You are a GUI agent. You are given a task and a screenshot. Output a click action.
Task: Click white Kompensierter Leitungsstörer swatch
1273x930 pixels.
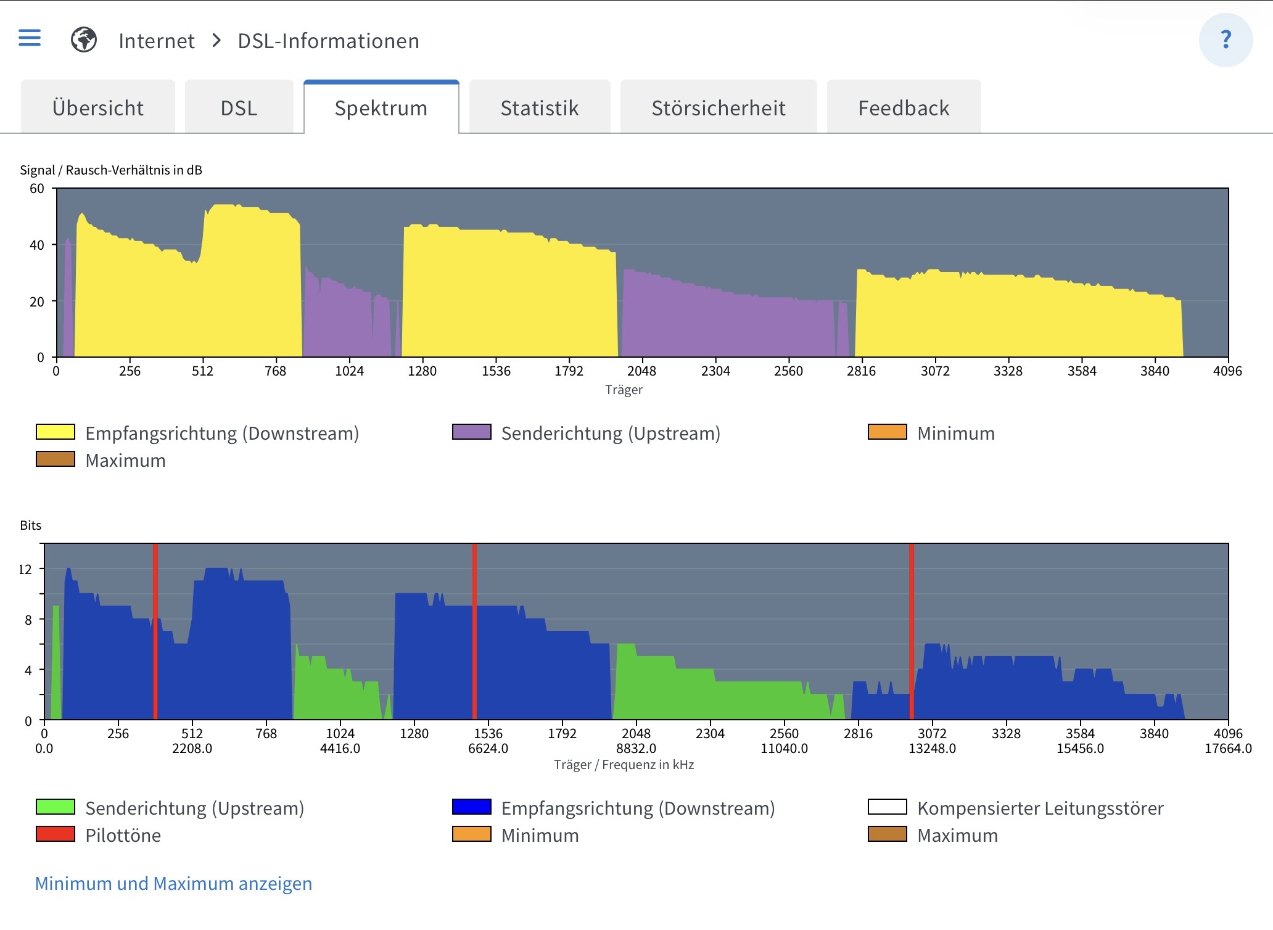887,807
